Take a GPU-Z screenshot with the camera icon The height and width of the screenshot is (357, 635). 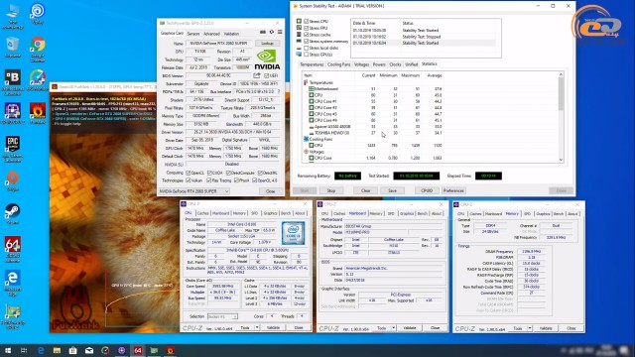263,32
